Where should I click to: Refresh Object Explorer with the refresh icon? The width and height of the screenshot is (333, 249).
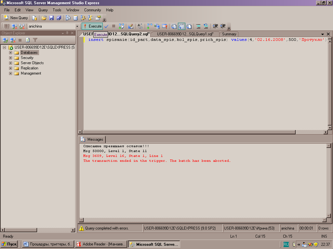coord(28,40)
